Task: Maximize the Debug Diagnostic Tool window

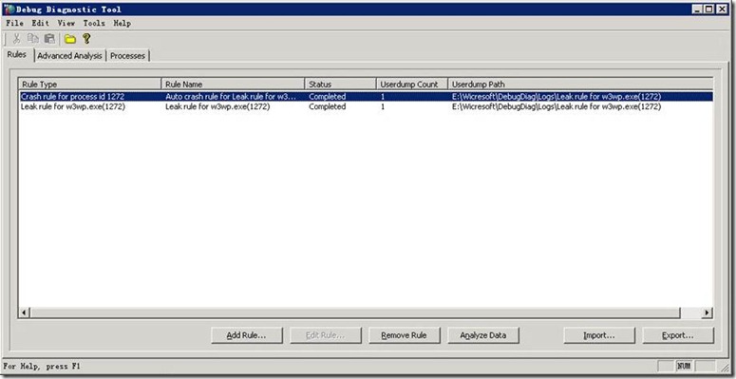Action: [710, 9]
